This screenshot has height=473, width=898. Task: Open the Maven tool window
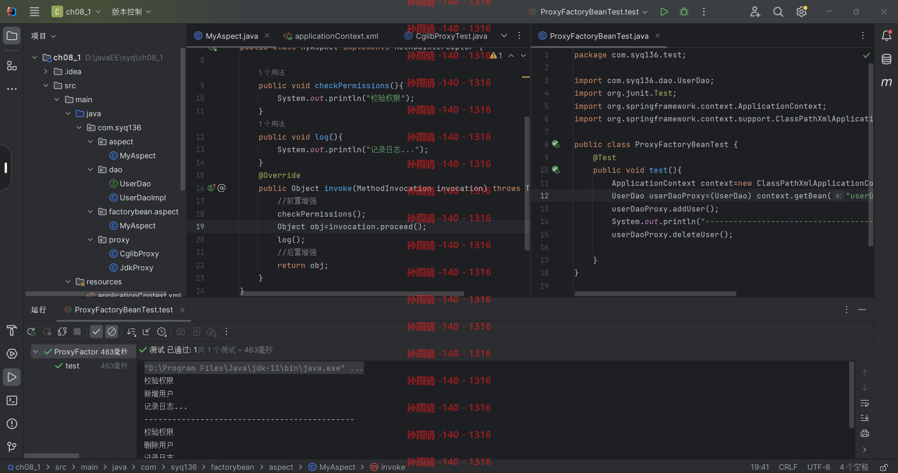click(886, 82)
